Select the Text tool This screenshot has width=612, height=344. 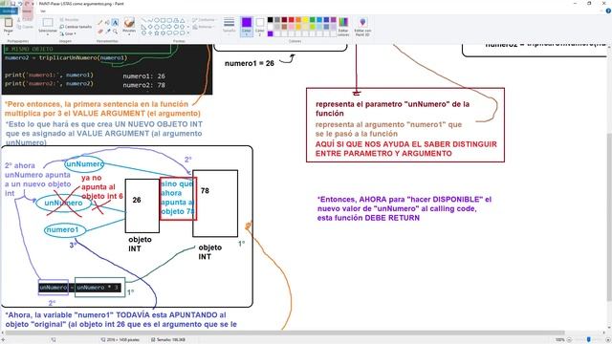(x=115, y=23)
